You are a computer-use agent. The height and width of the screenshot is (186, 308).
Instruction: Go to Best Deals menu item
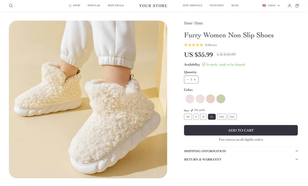[x=116, y=6]
